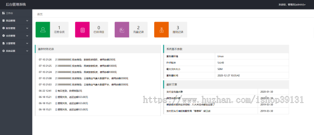Open the 已投项目 count card
The image size is (314, 135).
click(99, 30)
